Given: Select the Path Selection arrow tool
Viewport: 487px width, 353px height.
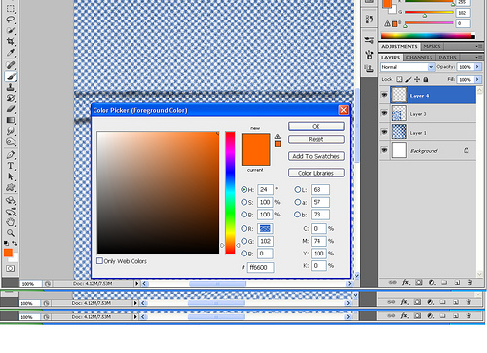Looking at the screenshot, I should pos(11,176).
